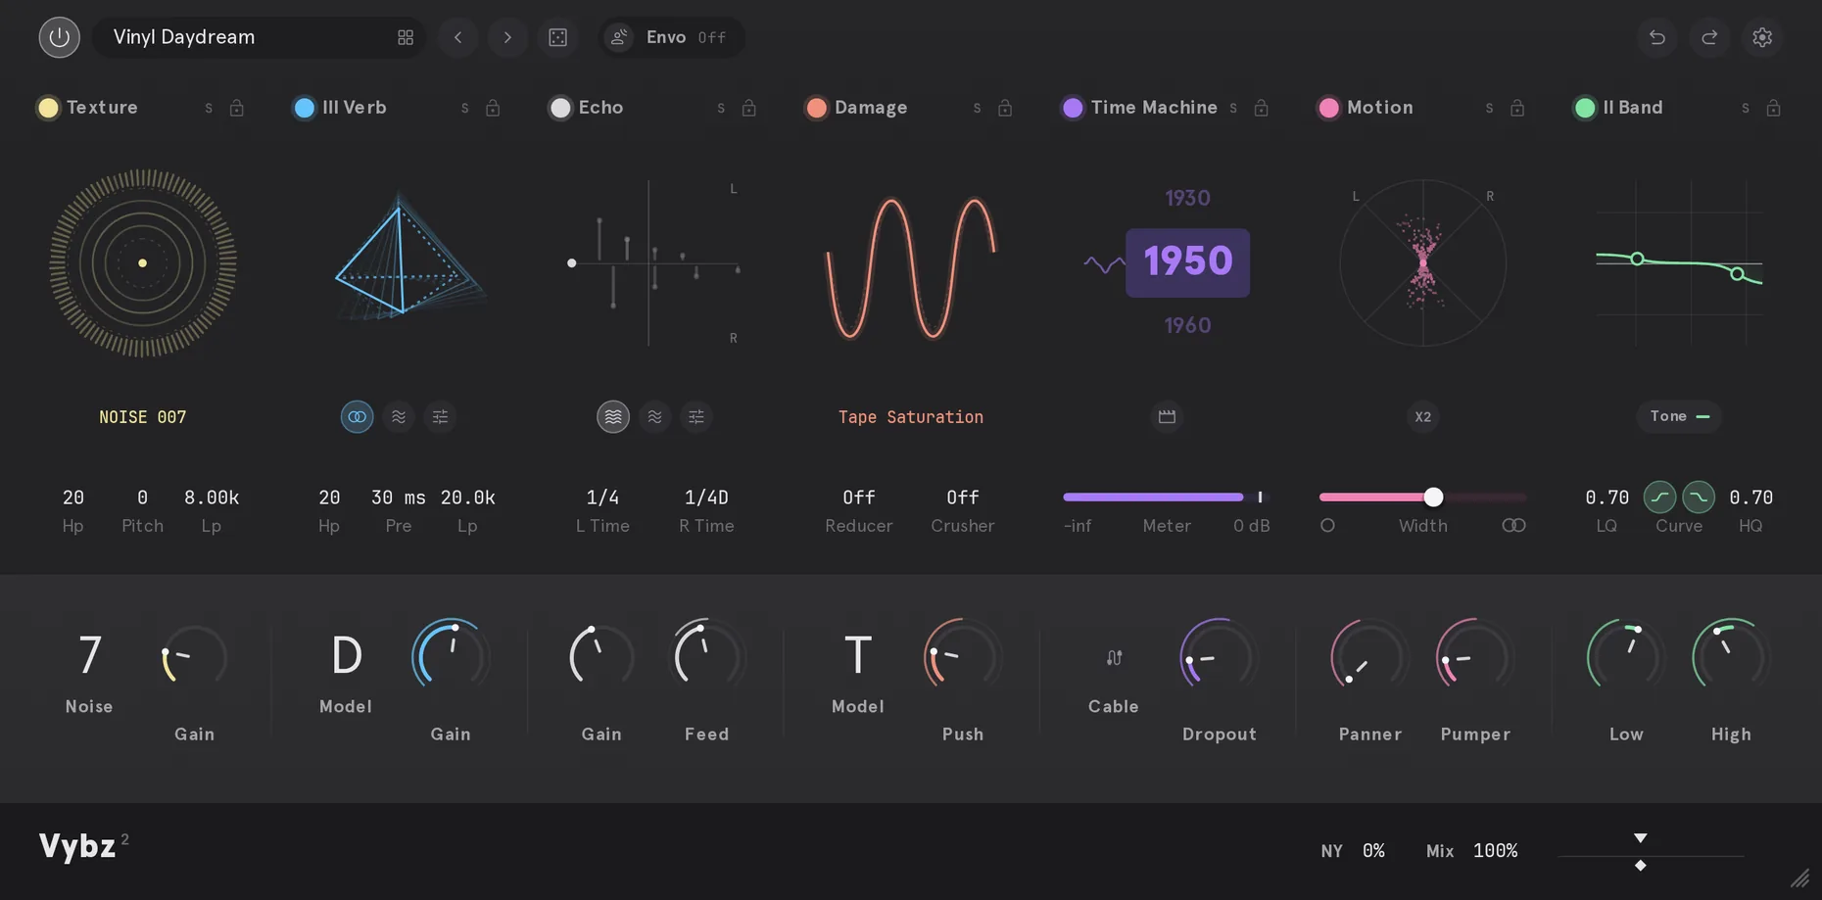The image size is (1822, 900).
Task: Select the 1960 era
Action: (1187, 325)
